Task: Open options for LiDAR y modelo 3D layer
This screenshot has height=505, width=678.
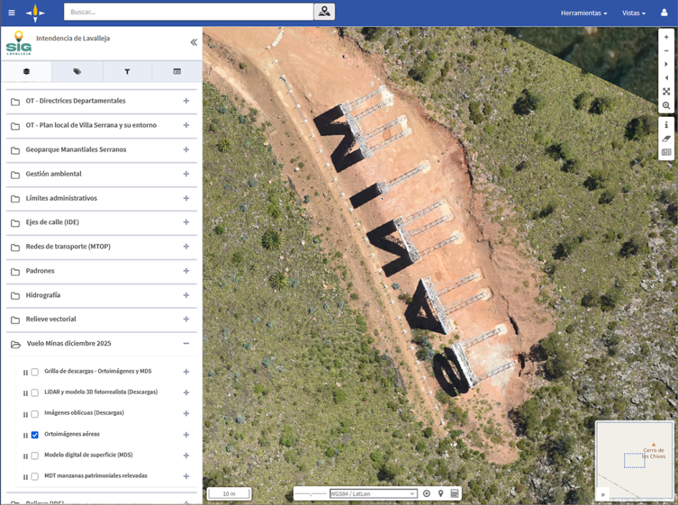Action: coord(187,392)
